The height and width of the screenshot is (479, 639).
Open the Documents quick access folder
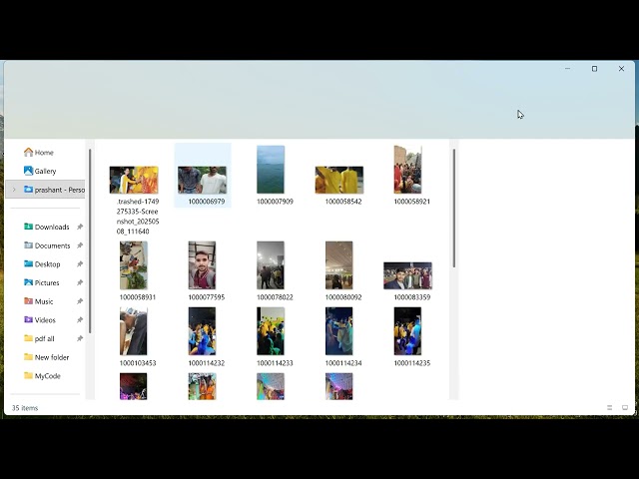[x=47, y=245]
